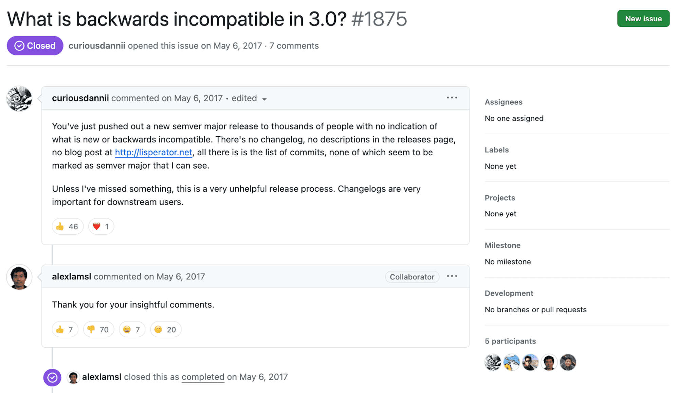Expand the edited history dropdown arrow

(264, 99)
